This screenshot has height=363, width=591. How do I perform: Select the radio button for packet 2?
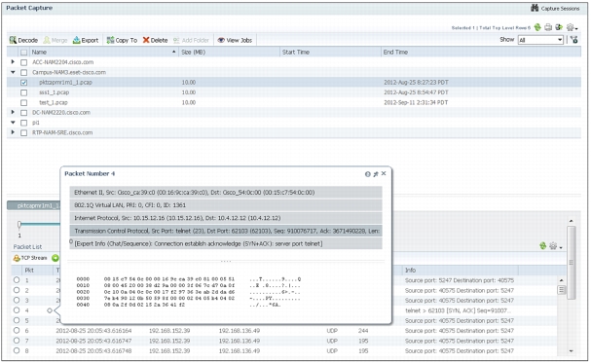(x=17, y=290)
